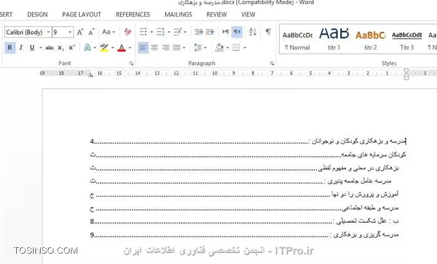Toggle Italic formatting

[x=21, y=48]
